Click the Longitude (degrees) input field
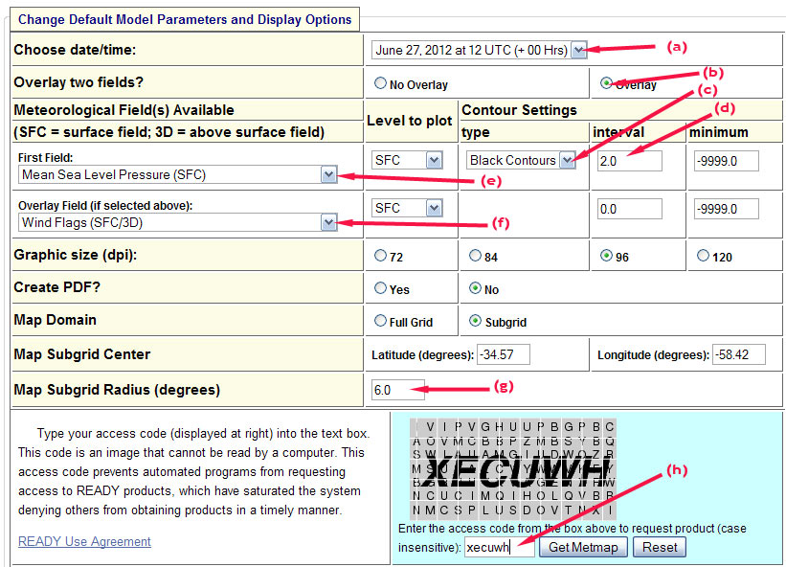Image resolution: width=786 pixels, height=567 pixels. pos(739,354)
